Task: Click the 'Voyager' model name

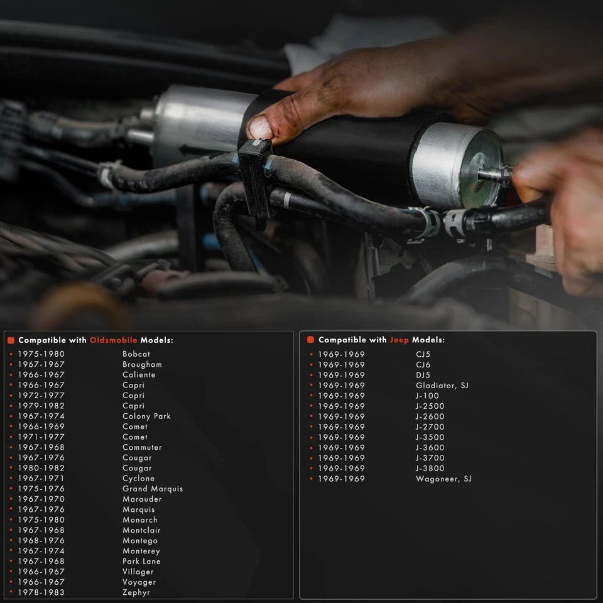Action: tap(139, 582)
